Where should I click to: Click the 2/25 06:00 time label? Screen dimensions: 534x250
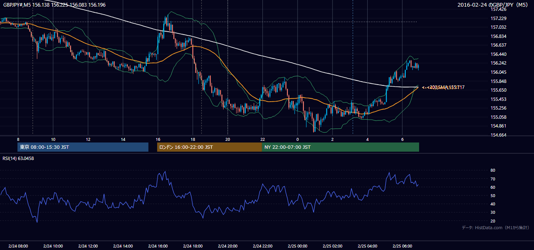pyautogui.click(x=402, y=246)
